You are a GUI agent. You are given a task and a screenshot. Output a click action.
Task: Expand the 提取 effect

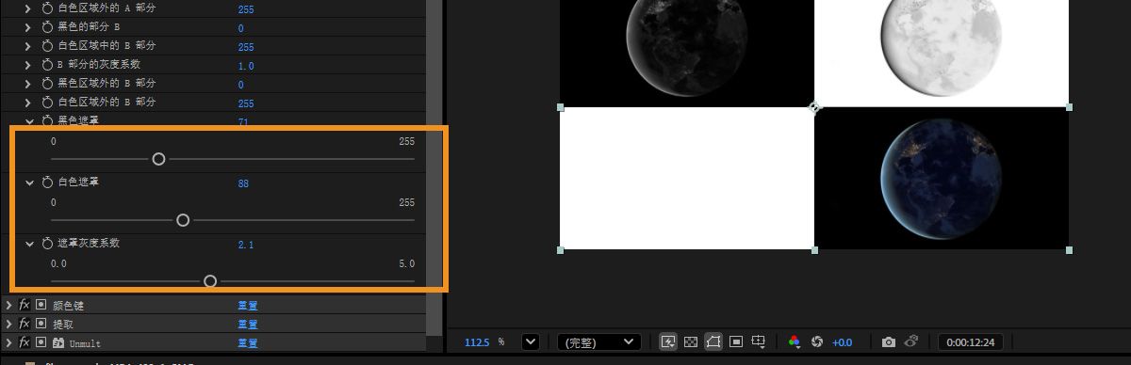(9, 324)
